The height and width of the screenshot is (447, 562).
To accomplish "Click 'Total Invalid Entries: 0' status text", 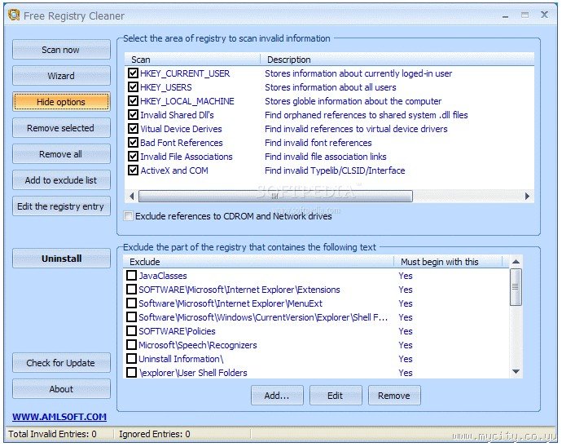I will pyautogui.click(x=52, y=434).
